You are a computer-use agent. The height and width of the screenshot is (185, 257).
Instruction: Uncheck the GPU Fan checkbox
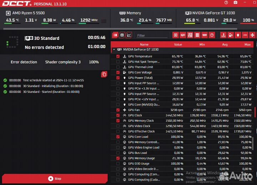118,110
